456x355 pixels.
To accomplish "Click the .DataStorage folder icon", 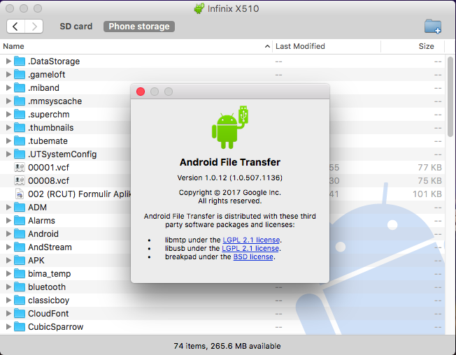I will [20, 61].
